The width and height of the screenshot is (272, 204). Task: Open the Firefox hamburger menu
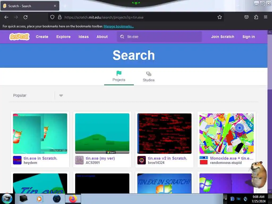click(x=266, y=17)
